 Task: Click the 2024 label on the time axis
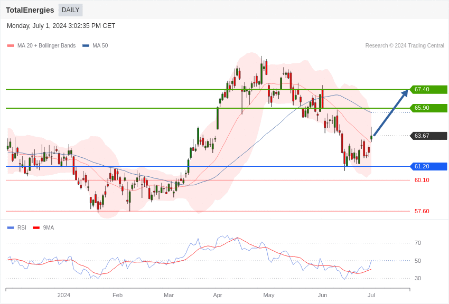click(64, 295)
